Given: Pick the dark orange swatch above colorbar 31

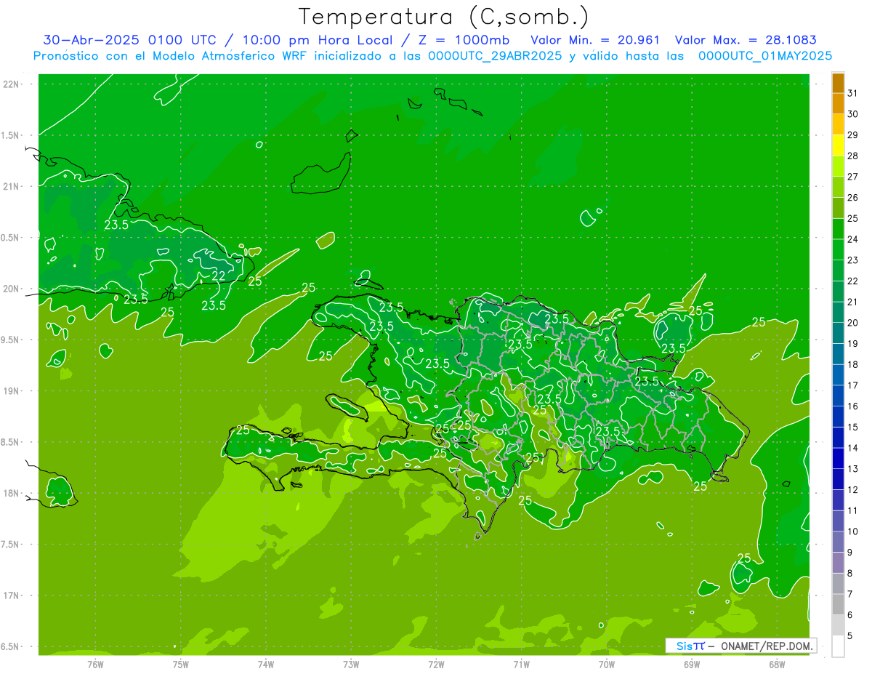Looking at the screenshot, I should [x=838, y=83].
